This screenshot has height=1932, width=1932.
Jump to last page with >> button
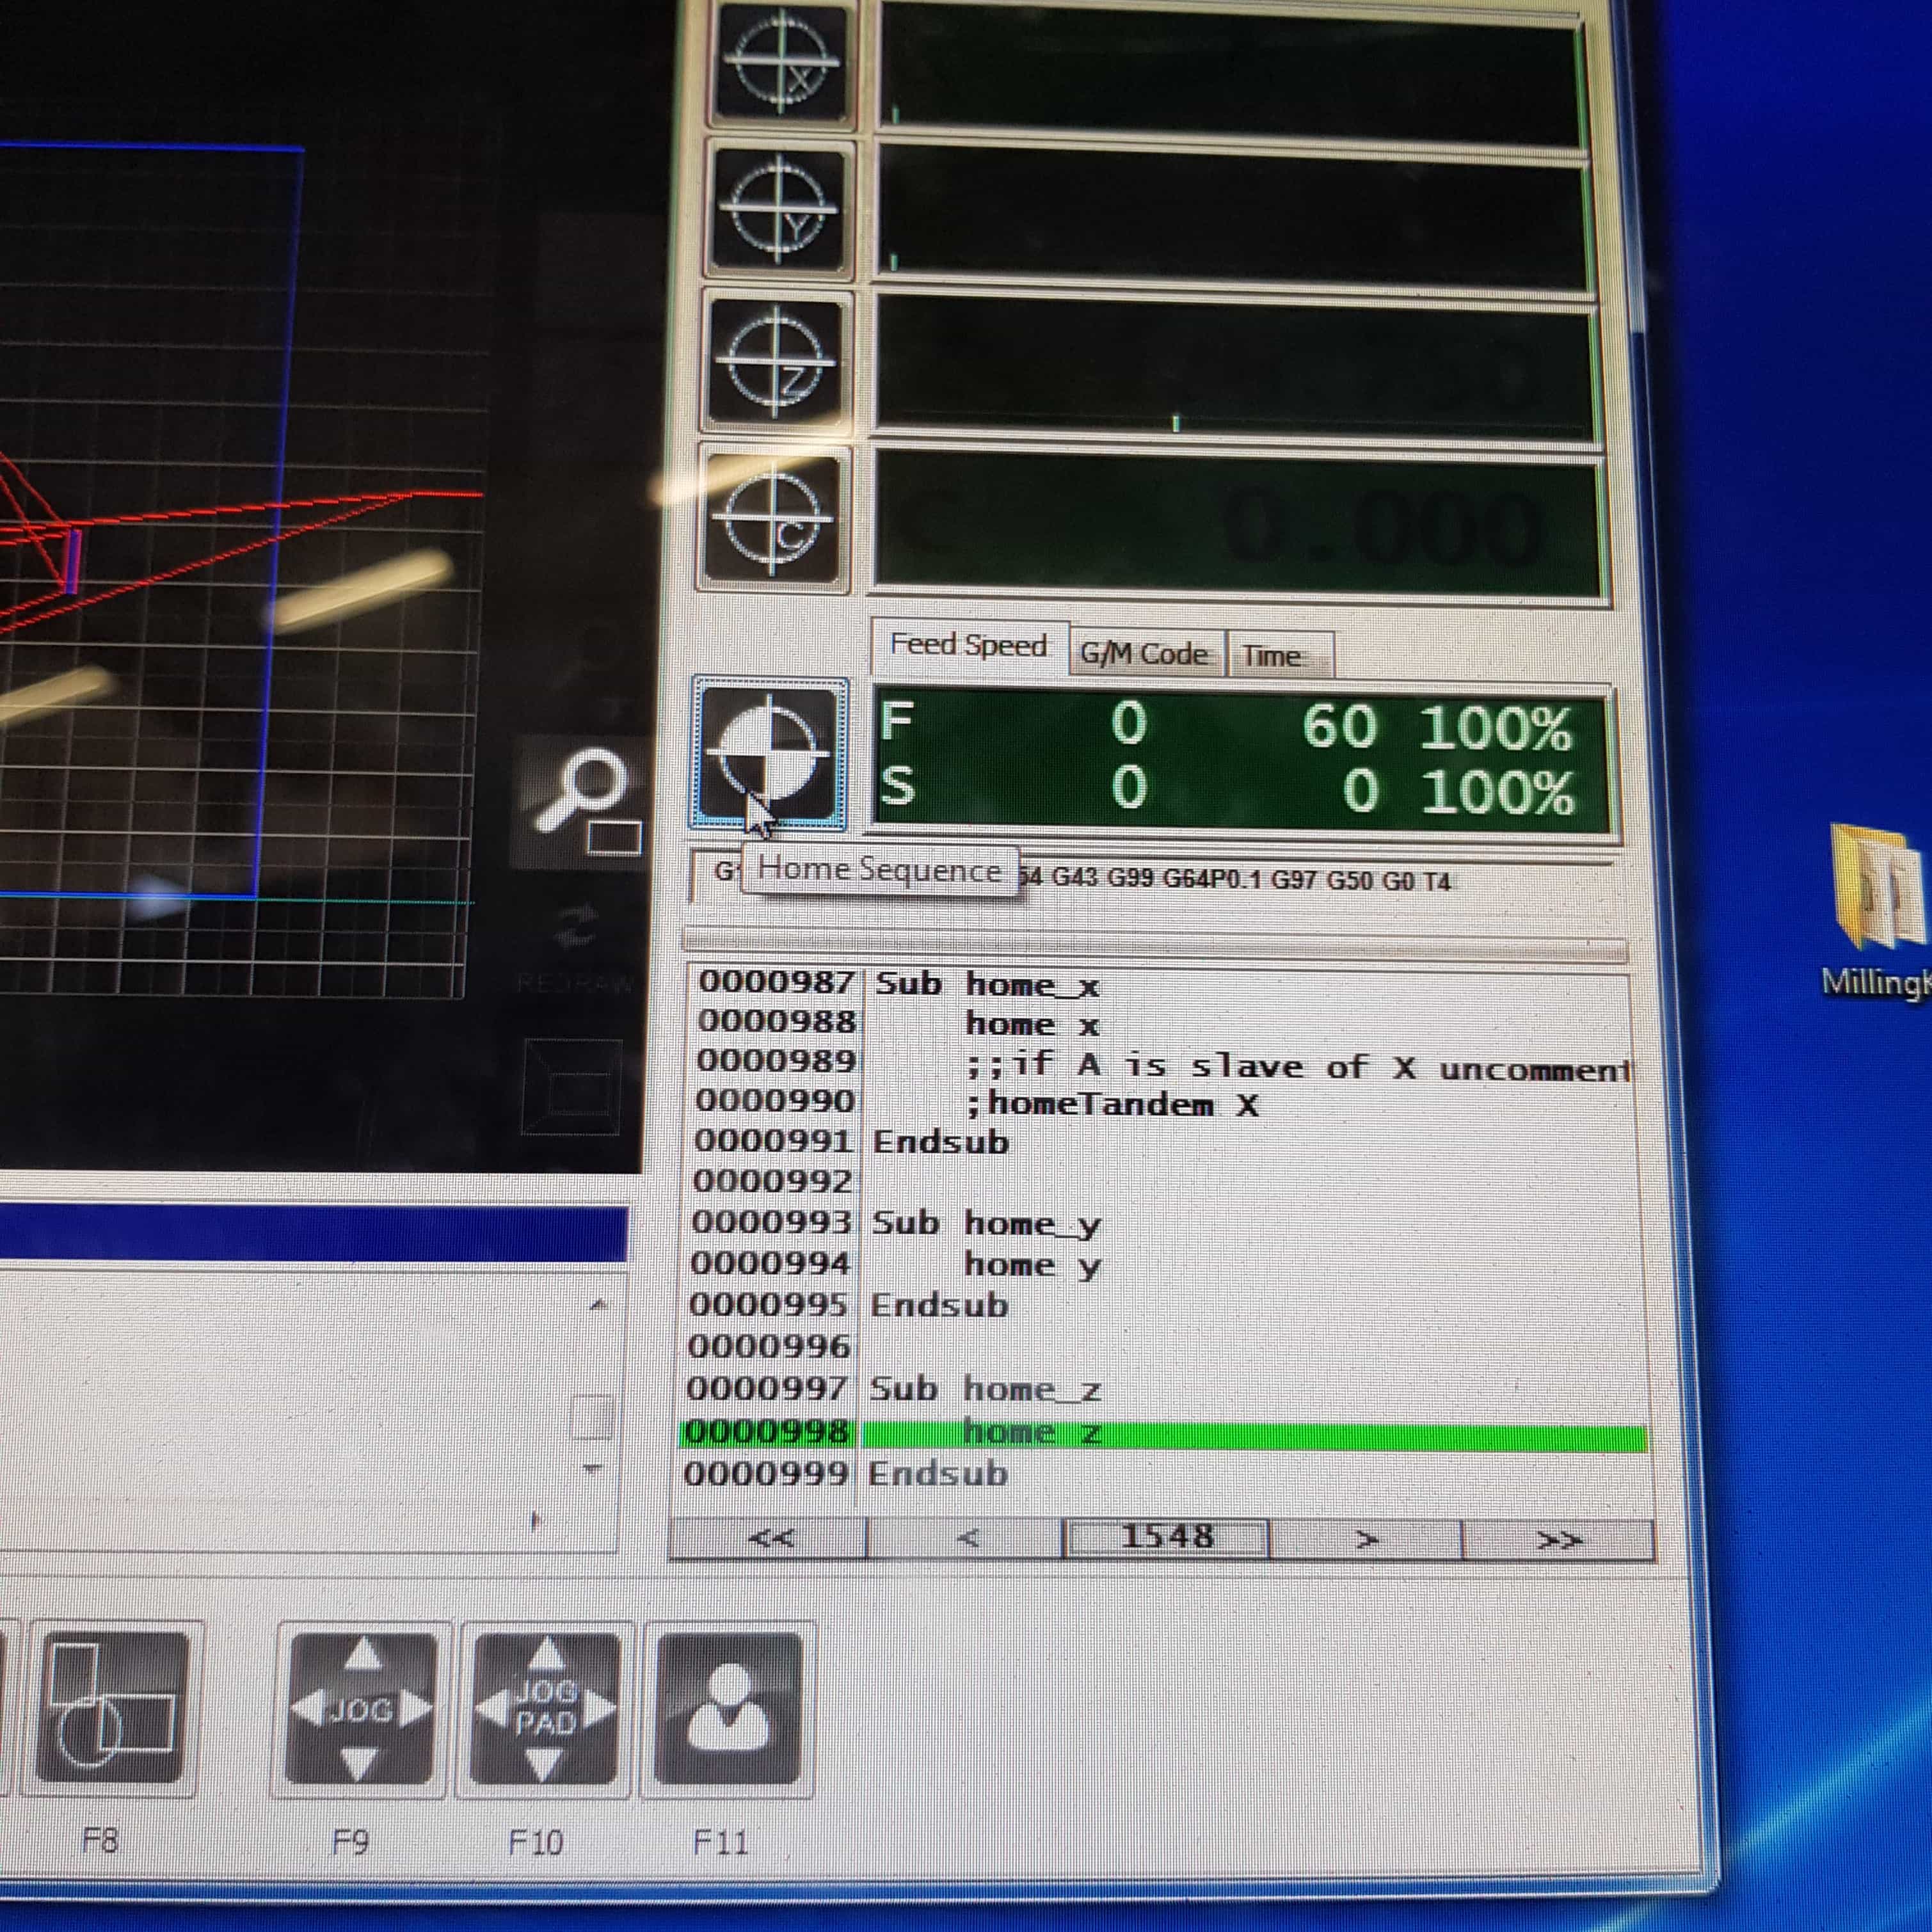tap(1558, 1540)
